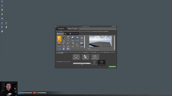172x96 pixels.
Task: Select the Handheld AR template
Action: pyautogui.click(x=73, y=39)
